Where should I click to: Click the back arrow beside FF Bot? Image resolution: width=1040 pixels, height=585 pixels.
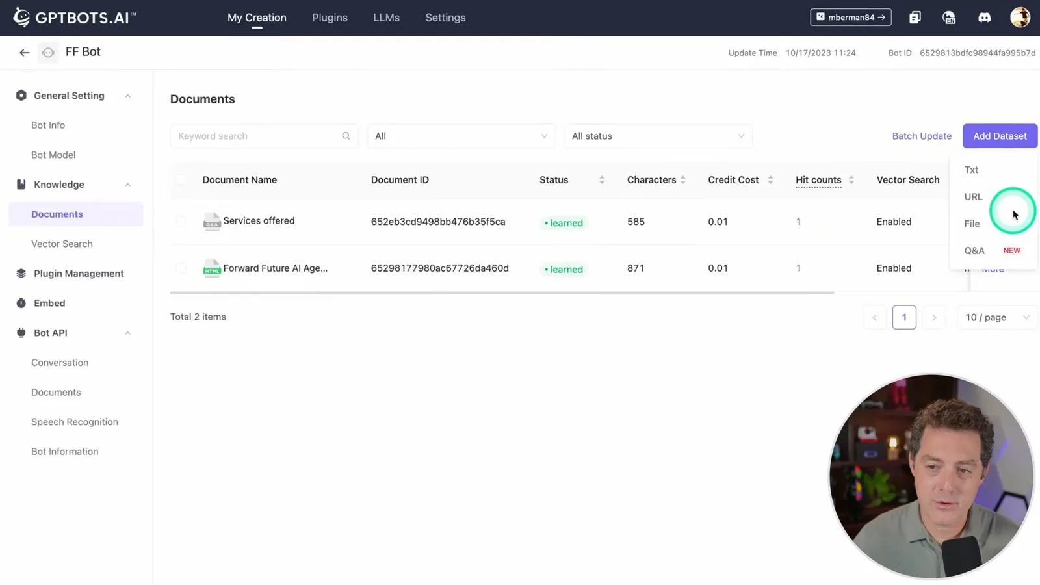click(24, 53)
